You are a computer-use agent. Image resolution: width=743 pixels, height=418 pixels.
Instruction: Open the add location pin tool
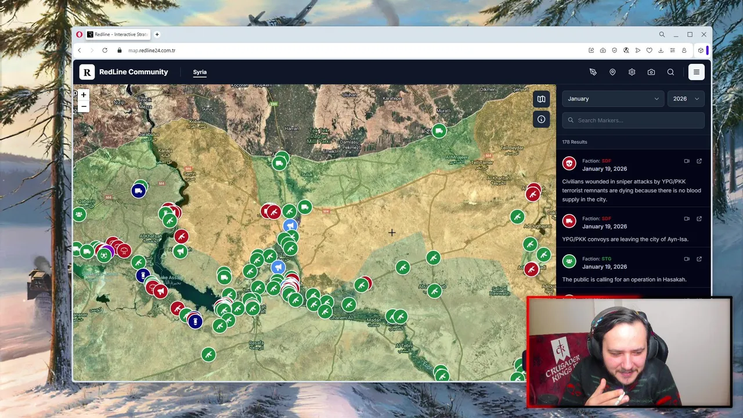(x=612, y=72)
